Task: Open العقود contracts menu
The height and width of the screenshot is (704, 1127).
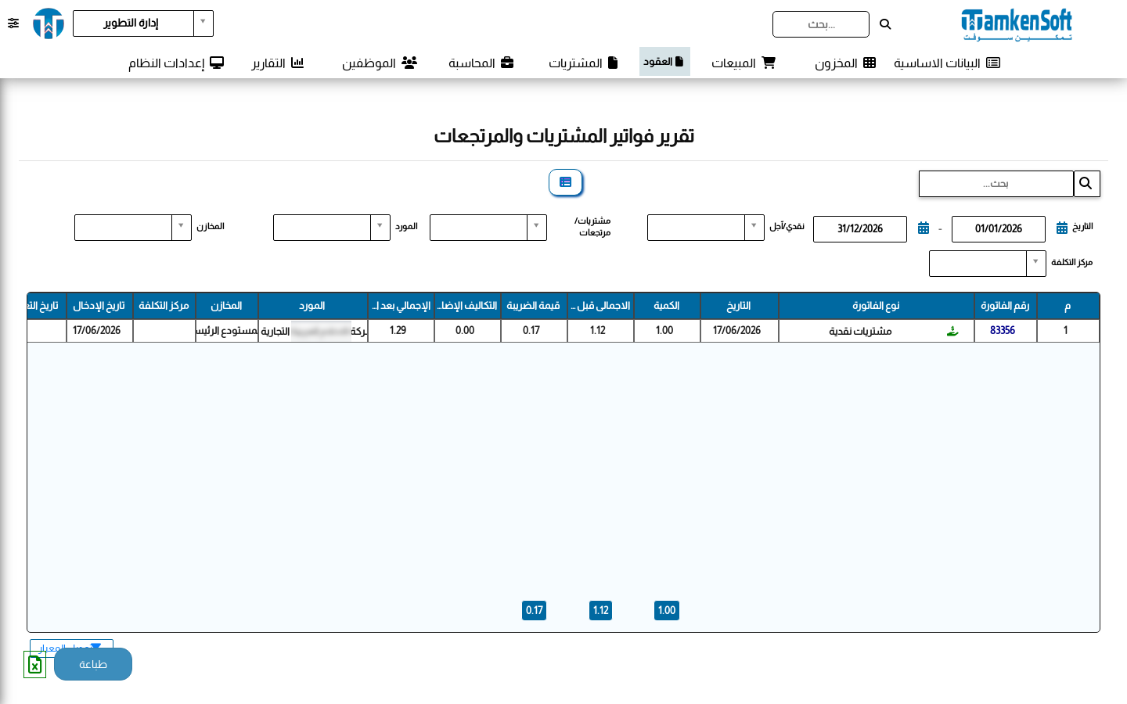Action: point(664,61)
